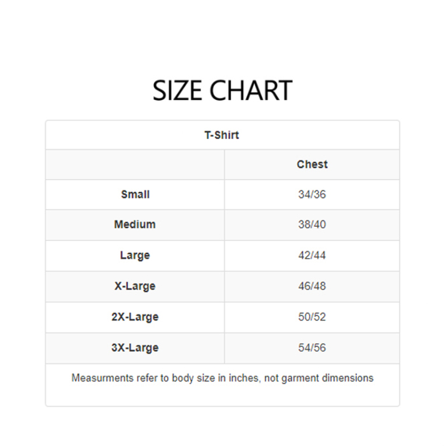446x446 pixels.
Task: Select the Medium size label
Action: (x=135, y=224)
